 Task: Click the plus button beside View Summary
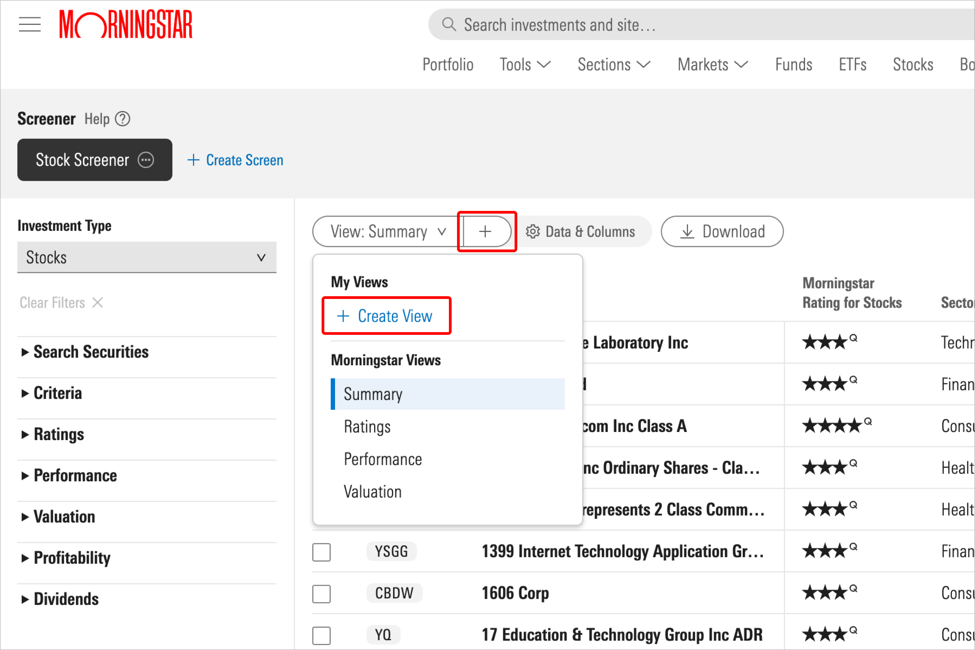pos(486,231)
